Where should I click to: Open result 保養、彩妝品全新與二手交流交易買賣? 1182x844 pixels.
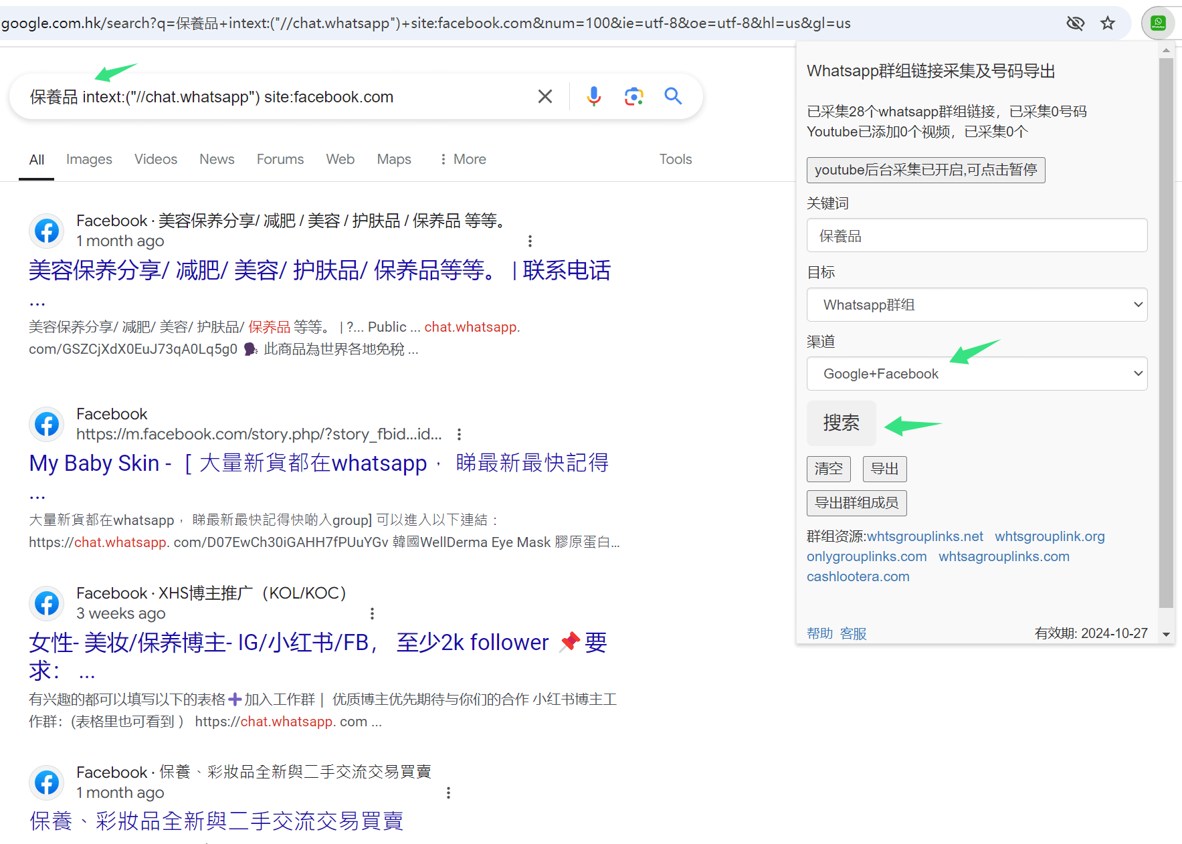[217, 821]
